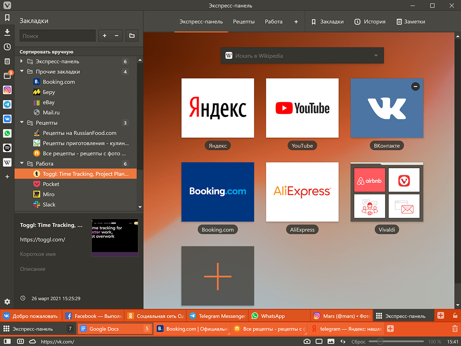Collapse the Прочие закладки folder
This screenshot has width=461, height=346.
point(21,71)
